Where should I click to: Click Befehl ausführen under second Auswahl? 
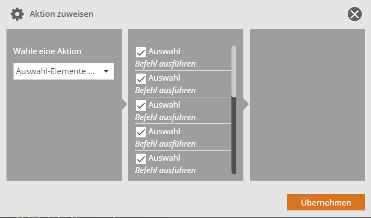(165, 90)
